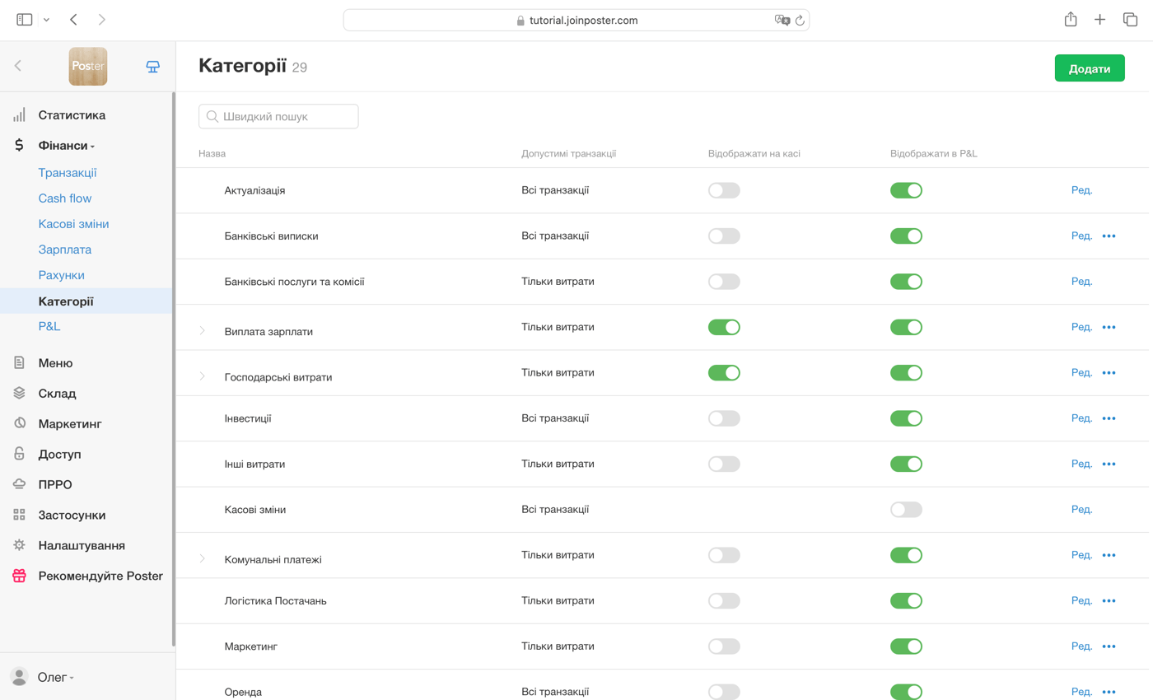
Task: Open more options for Логістика Постачань
Action: (1109, 601)
